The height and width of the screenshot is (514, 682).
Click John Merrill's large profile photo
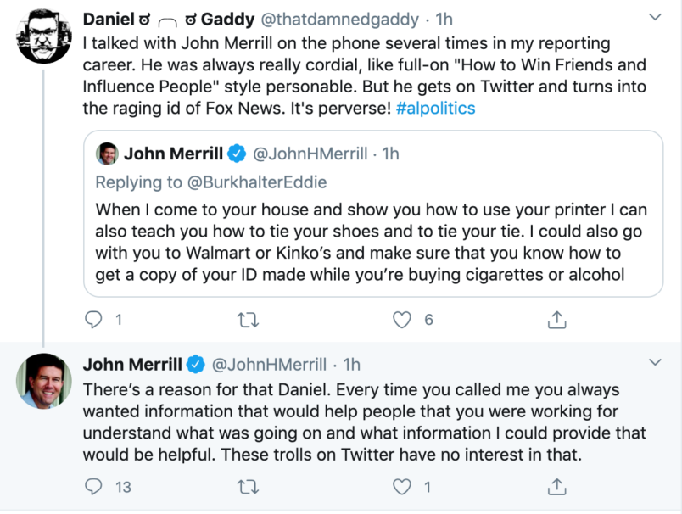[x=44, y=381]
